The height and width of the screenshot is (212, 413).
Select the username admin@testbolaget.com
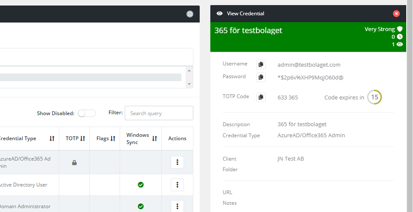click(309, 65)
